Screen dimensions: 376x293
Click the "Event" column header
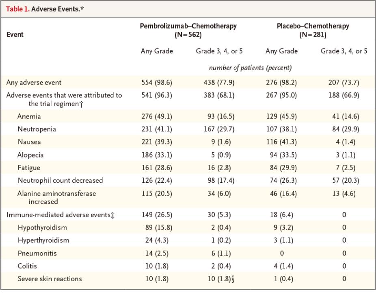pyautogui.click(x=15, y=35)
